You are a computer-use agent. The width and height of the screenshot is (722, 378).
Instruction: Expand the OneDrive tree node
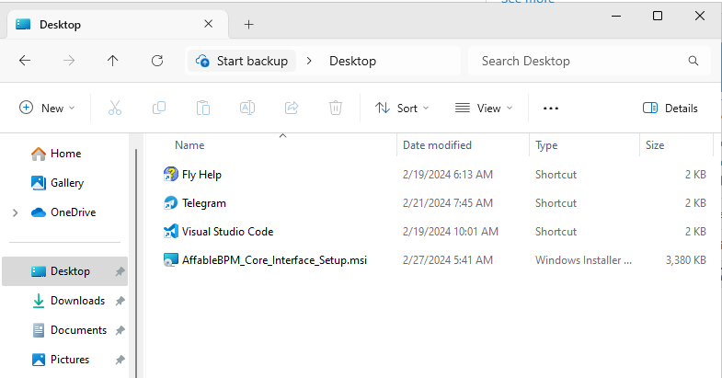[x=16, y=212]
